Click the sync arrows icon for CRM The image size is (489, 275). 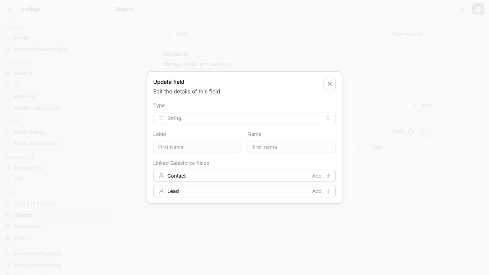pos(8,204)
